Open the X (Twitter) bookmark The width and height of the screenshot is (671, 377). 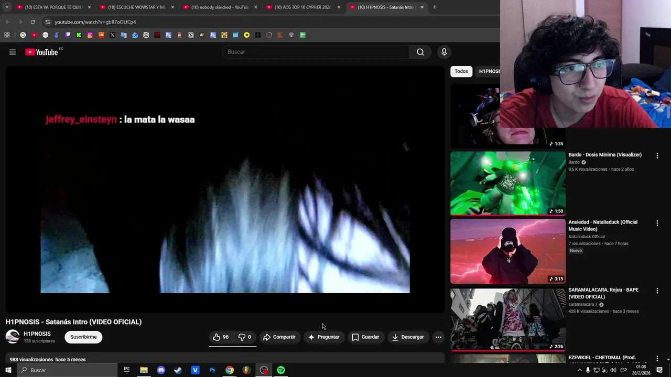pos(112,35)
